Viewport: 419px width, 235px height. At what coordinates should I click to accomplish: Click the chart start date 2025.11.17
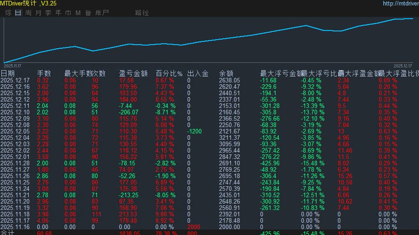[x=12, y=66]
